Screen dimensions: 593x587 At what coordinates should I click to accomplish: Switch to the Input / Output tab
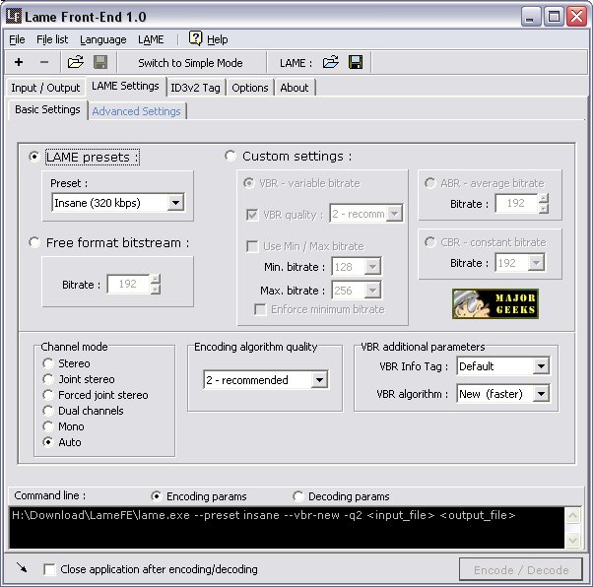coord(45,88)
